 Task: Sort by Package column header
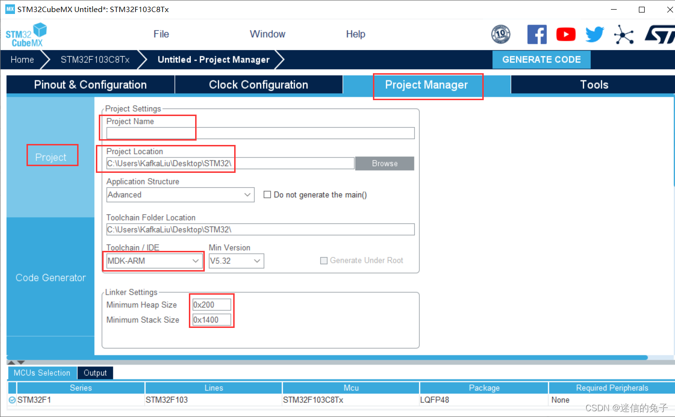pyautogui.click(x=484, y=388)
